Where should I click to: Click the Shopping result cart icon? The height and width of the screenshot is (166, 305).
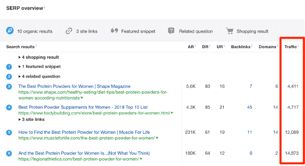point(230,31)
